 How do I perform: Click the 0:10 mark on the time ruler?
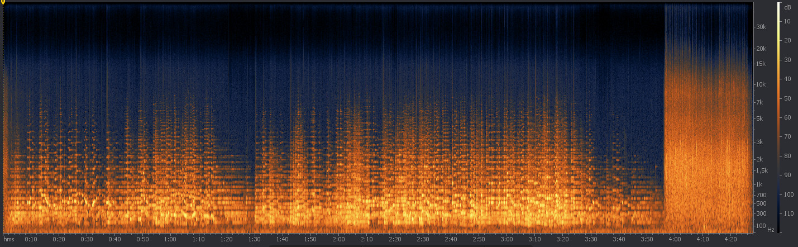[31, 239]
